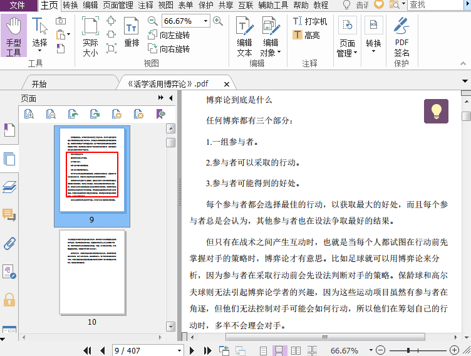Open the Convert OCR dropdown (转换)
Image resolution: width=471 pixels, height=356 pixels.
(374, 34)
